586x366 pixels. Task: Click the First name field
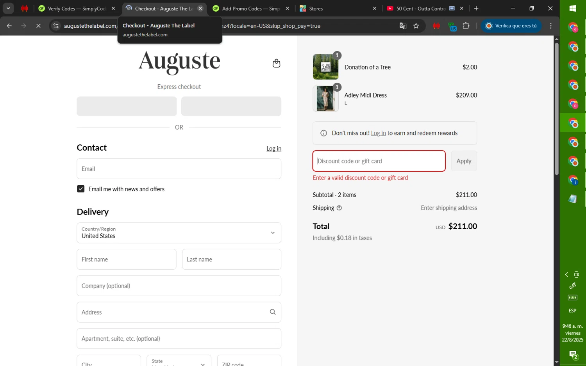click(x=127, y=259)
